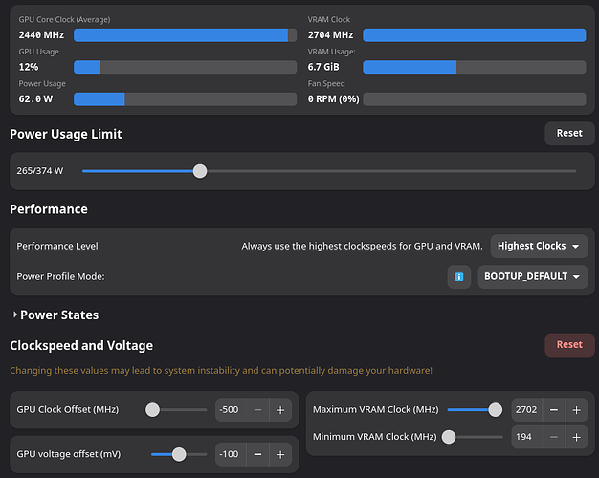Click the Maximum VRAM Clock slider handle

point(495,410)
